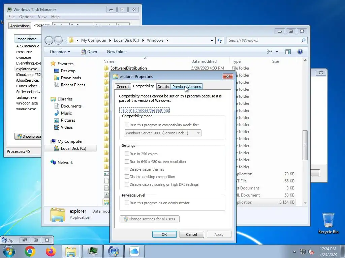Select Recent Places in Favorites
This screenshot has width=345, height=258.
[x=73, y=85]
